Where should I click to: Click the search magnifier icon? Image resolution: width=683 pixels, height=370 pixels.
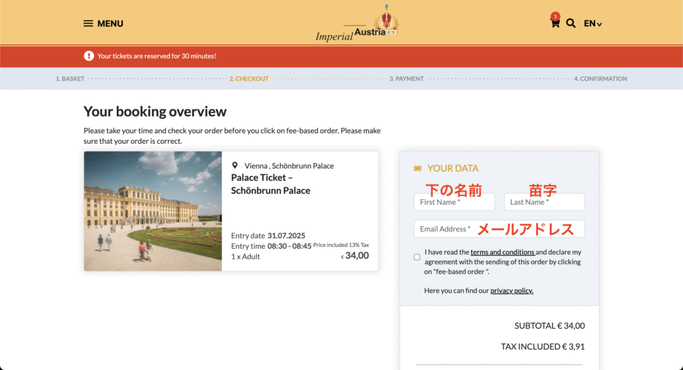click(x=571, y=23)
